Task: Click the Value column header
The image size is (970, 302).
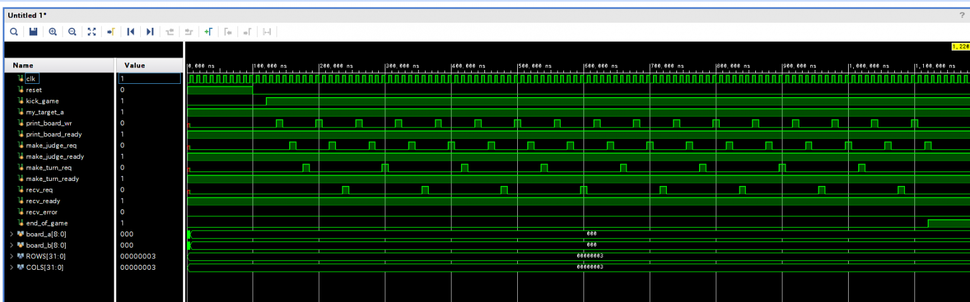Action: tap(135, 66)
